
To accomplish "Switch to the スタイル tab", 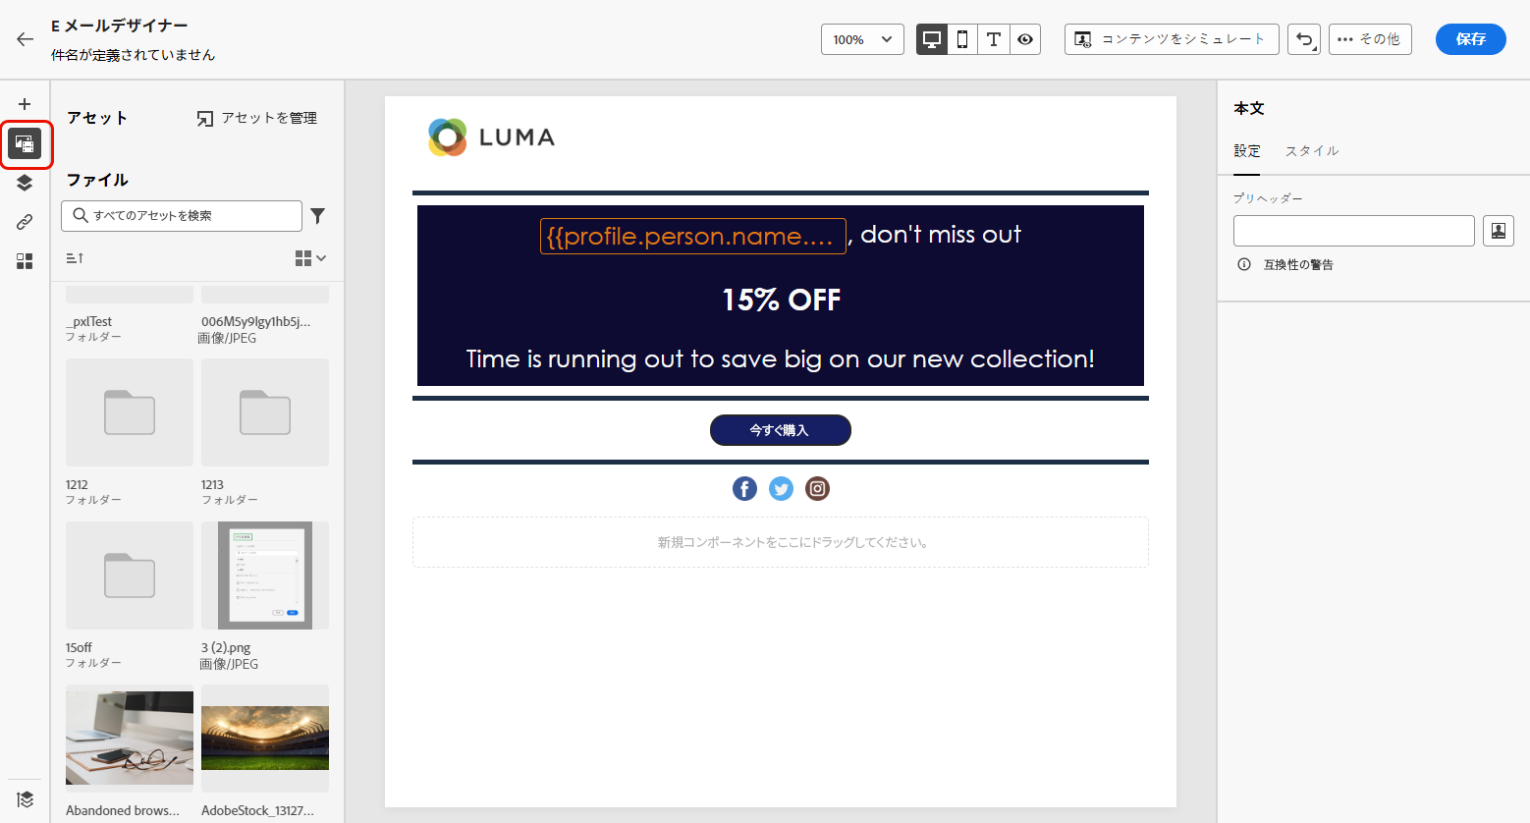I will [1312, 151].
